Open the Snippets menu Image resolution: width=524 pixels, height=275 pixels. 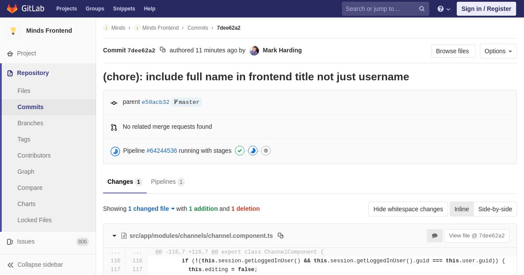click(x=124, y=9)
